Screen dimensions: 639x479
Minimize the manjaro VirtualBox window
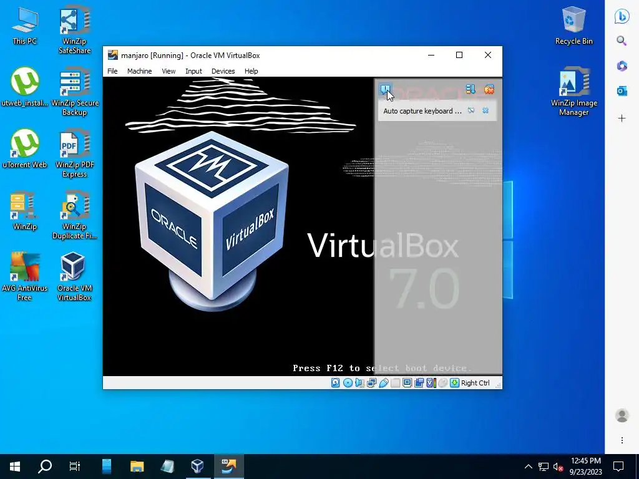coord(431,55)
